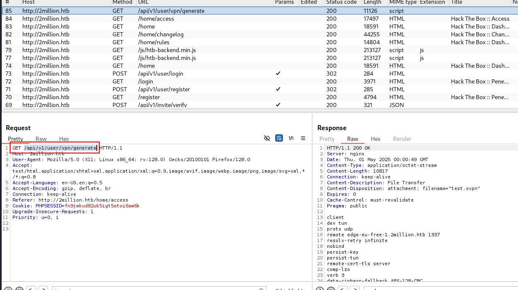Click the 'comp-lzo' line in the response
Screen dimensions: 518x290
tap(338, 269)
